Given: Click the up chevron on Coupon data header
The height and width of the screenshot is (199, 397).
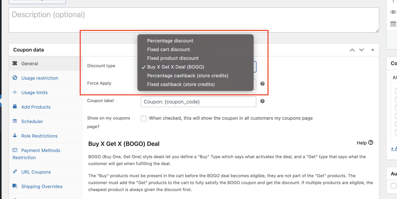Looking at the screenshot, I should tap(352, 50).
